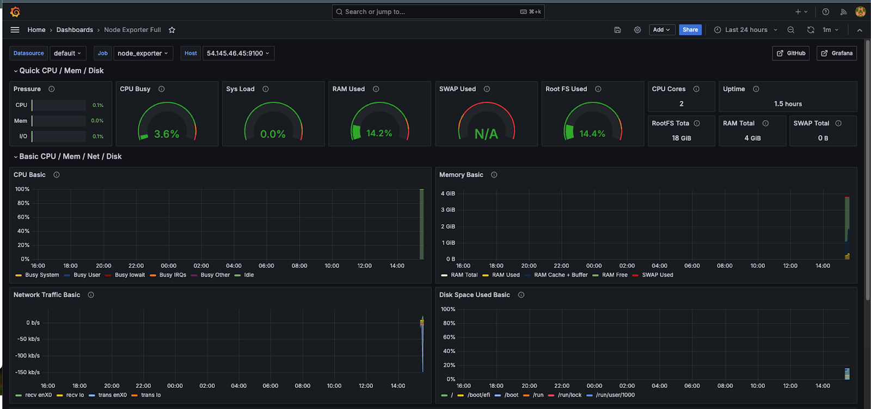Open dashboard settings gear icon
The width and height of the screenshot is (871, 409).
pos(637,30)
